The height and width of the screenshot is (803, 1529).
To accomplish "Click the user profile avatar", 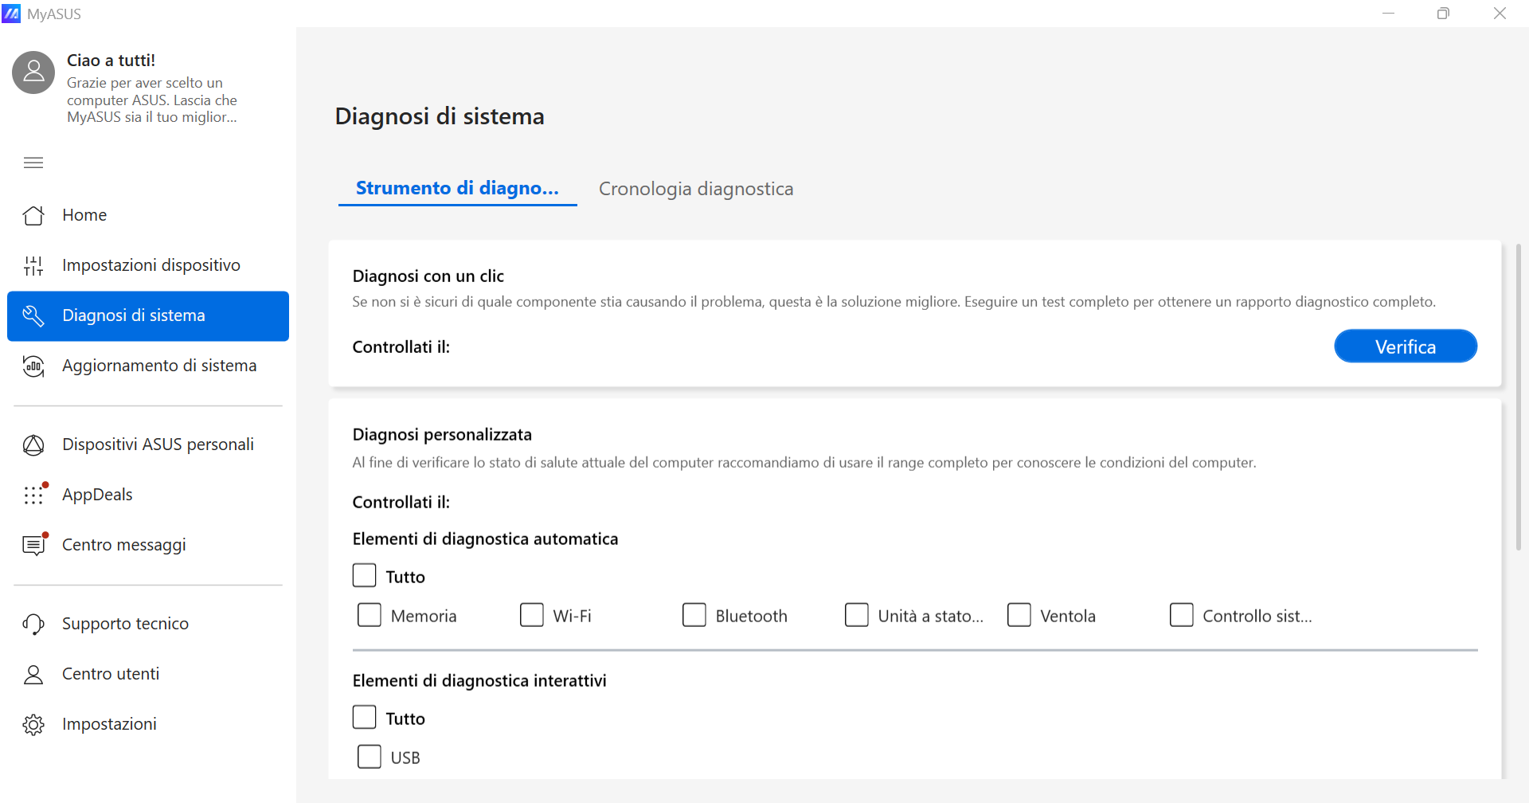I will click(x=33, y=72).
